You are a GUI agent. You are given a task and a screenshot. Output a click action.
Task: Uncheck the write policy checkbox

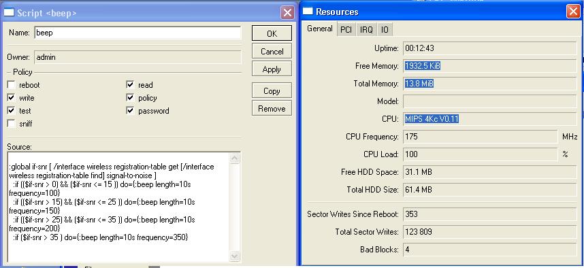(x=12, y=98)
